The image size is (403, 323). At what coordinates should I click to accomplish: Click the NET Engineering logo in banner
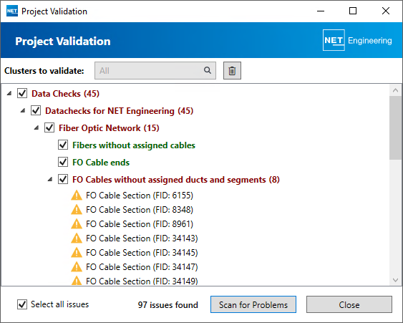point(357,40)
